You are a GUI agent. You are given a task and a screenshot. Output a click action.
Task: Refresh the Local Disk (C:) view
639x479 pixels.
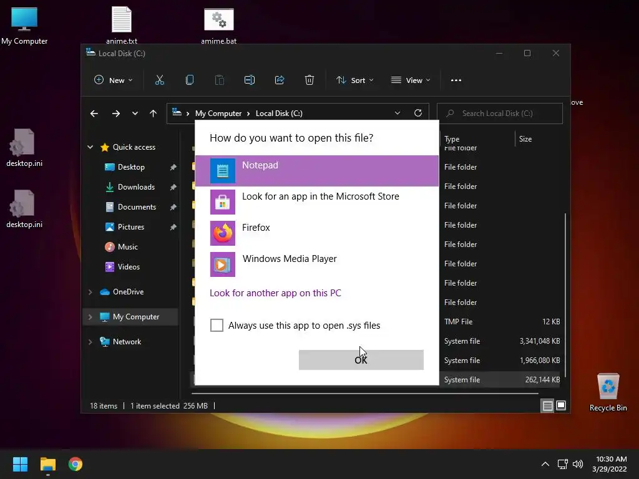click(x=418, y=114)
